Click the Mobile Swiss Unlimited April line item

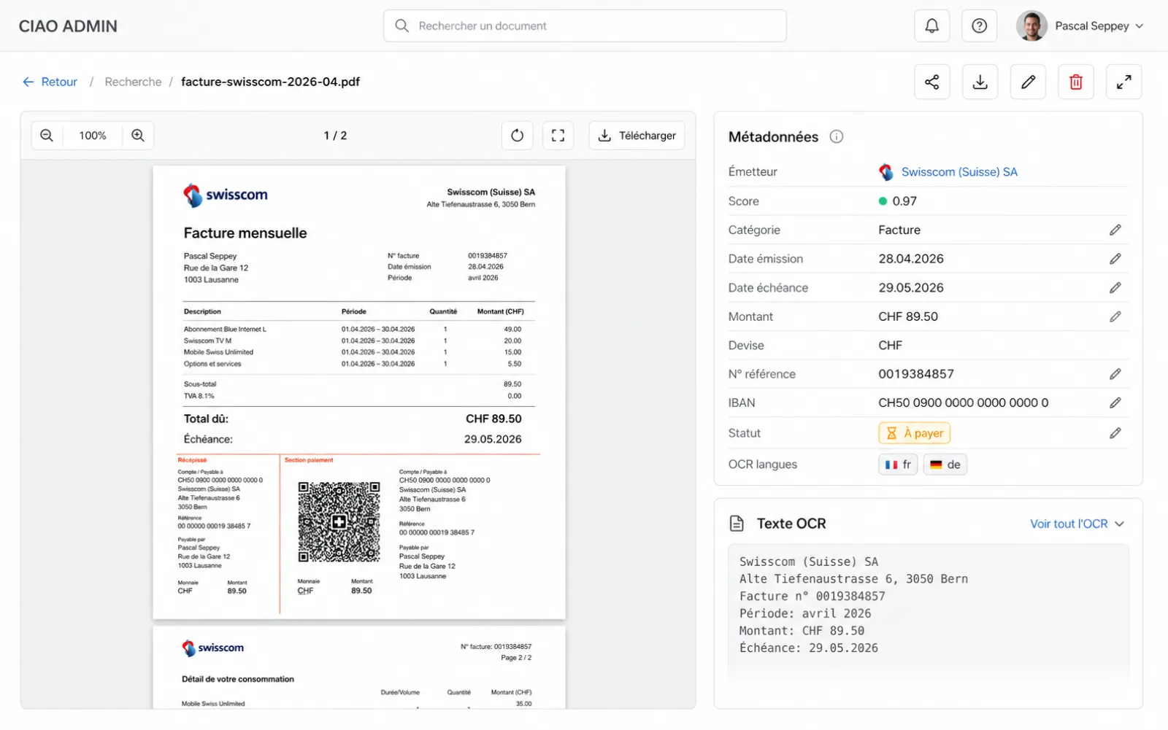coord(358,352)
